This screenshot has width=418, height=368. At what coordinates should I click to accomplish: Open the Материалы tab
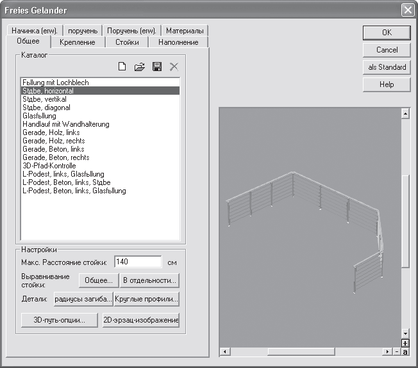[185, 31]
